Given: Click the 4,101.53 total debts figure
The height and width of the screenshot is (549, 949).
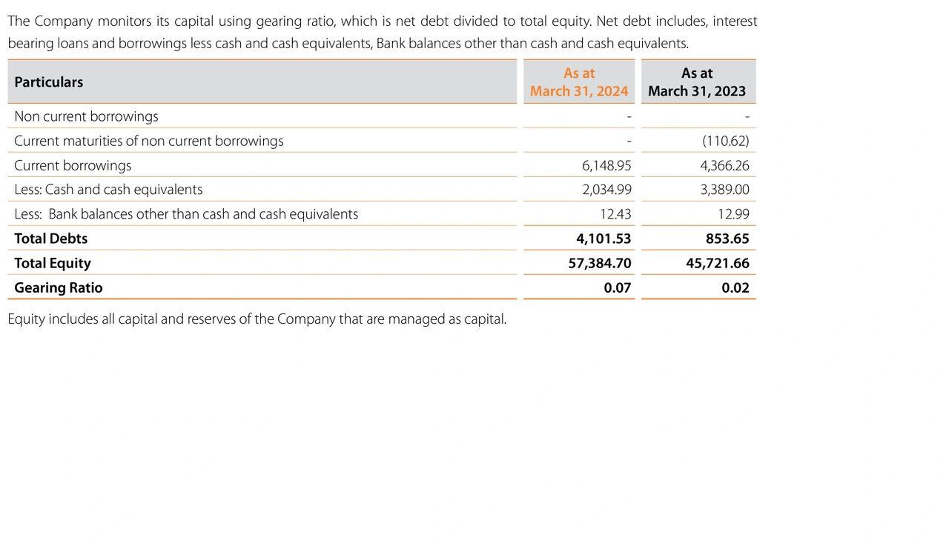Looking at the screenshot, I should coord(604,239).
